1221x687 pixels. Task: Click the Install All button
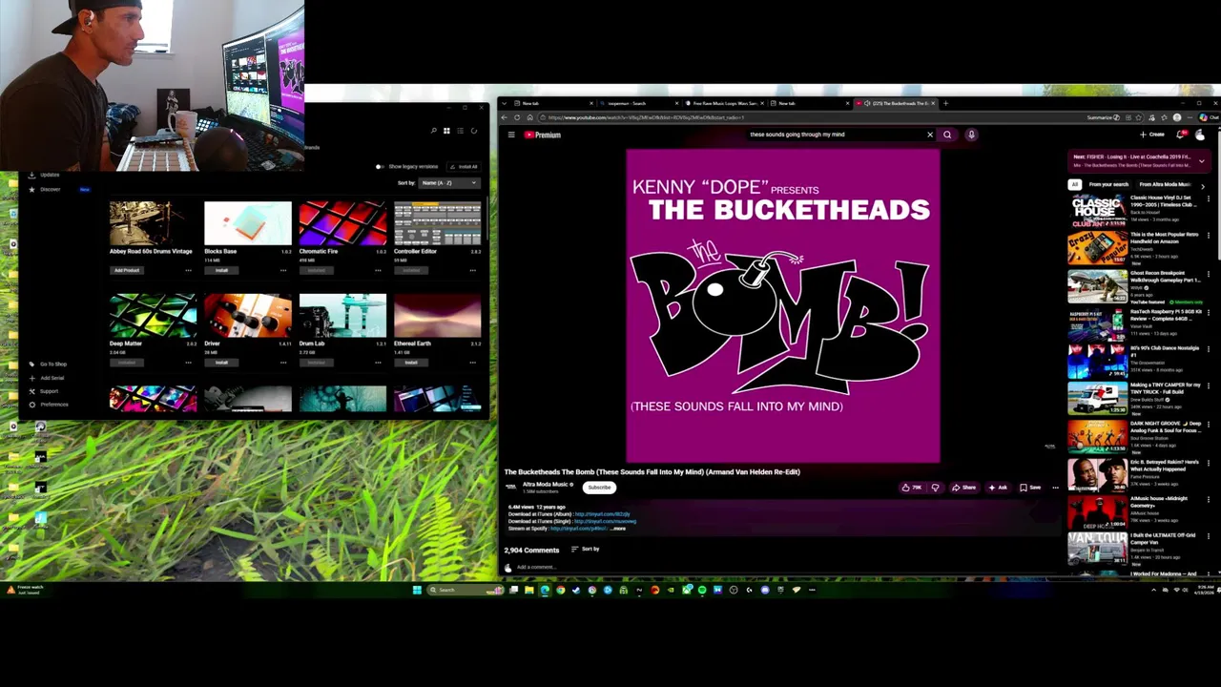click(465, 166)
